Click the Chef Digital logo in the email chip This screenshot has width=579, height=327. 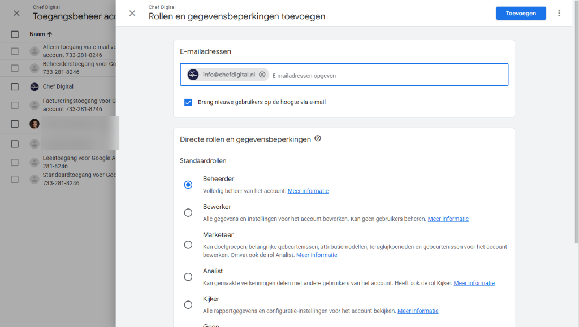coord(193,75)
